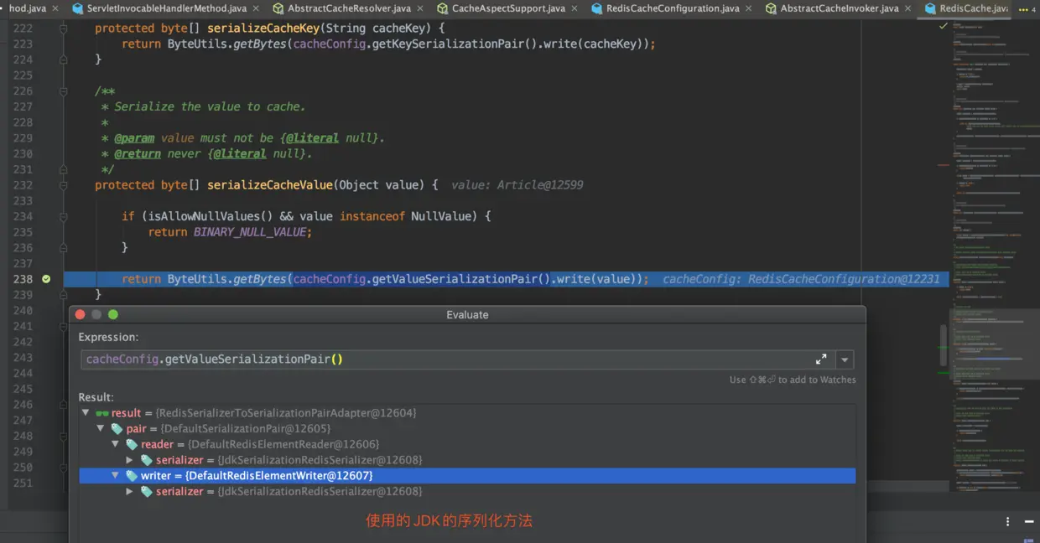The width and height of the screenshot is (1040, 543).
Task: Open the three-dots menu at bottom right
Action: 1008,521
